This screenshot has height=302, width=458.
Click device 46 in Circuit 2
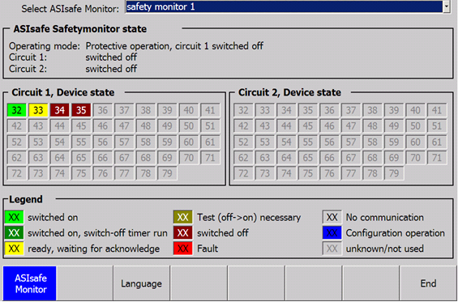coord(329,126)
